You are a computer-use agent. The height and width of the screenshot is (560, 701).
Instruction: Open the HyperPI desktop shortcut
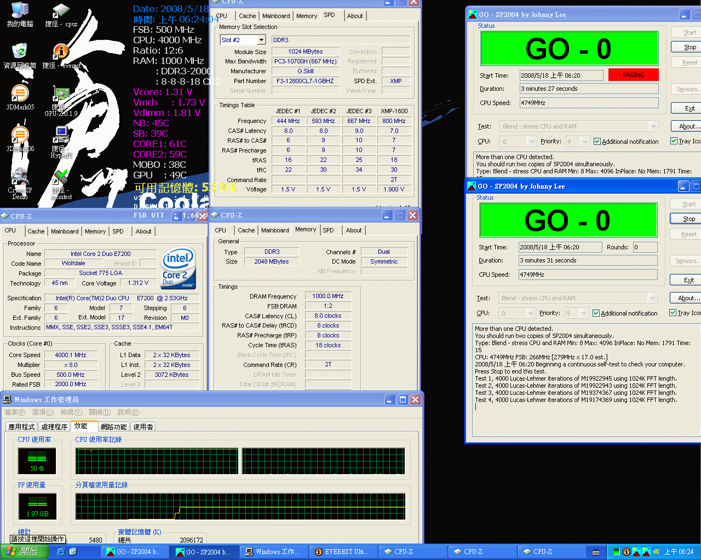pos(61,142)
